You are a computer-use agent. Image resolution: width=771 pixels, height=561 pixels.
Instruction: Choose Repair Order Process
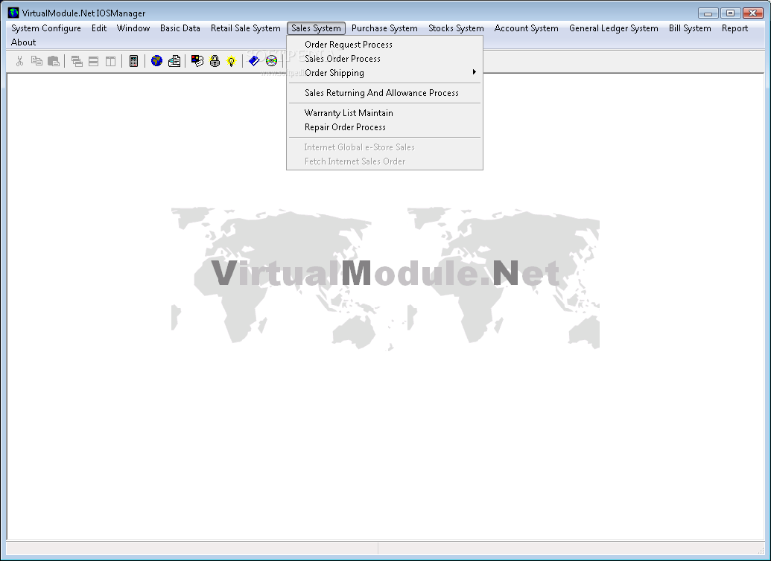coord(384,127)
